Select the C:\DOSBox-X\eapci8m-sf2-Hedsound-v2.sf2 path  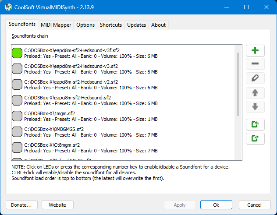[x=71, y=82]
